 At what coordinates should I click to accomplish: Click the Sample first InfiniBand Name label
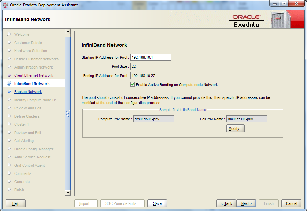point(183,110)
